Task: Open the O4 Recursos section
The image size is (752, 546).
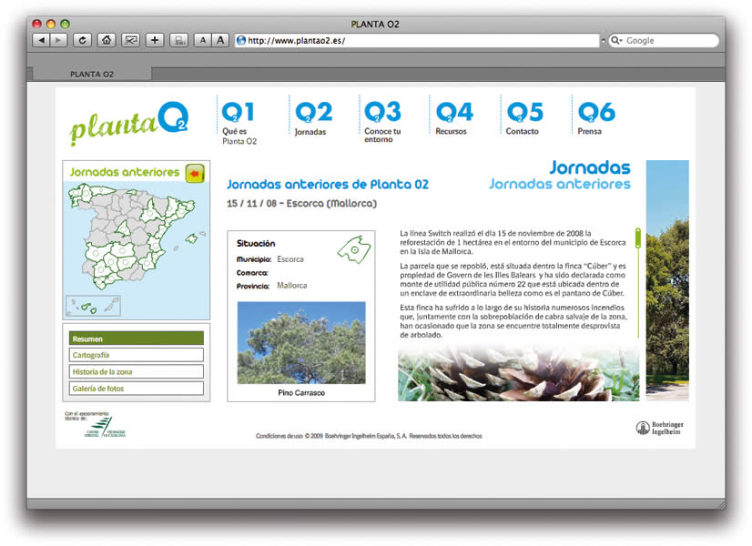Action: [453, 118]
